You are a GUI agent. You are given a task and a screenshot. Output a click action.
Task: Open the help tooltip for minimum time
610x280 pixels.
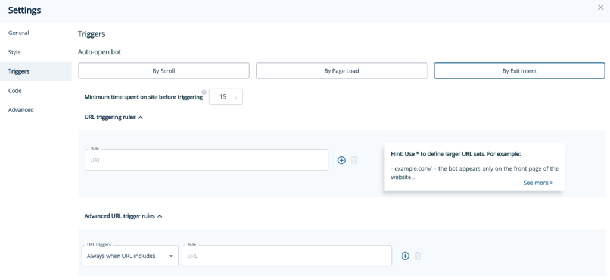pos(204,92)
